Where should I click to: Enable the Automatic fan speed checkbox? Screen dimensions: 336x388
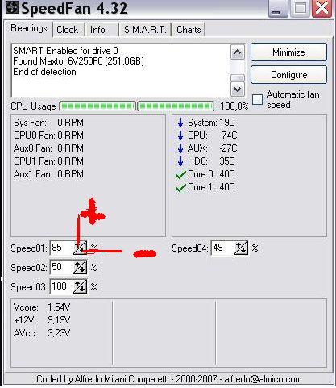pyautogui.click(x=257, y=99)
